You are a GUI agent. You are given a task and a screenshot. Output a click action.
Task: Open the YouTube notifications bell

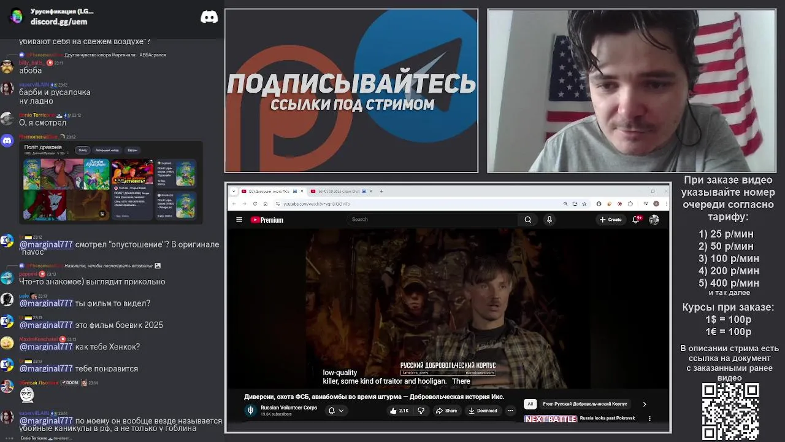(636, 220)
